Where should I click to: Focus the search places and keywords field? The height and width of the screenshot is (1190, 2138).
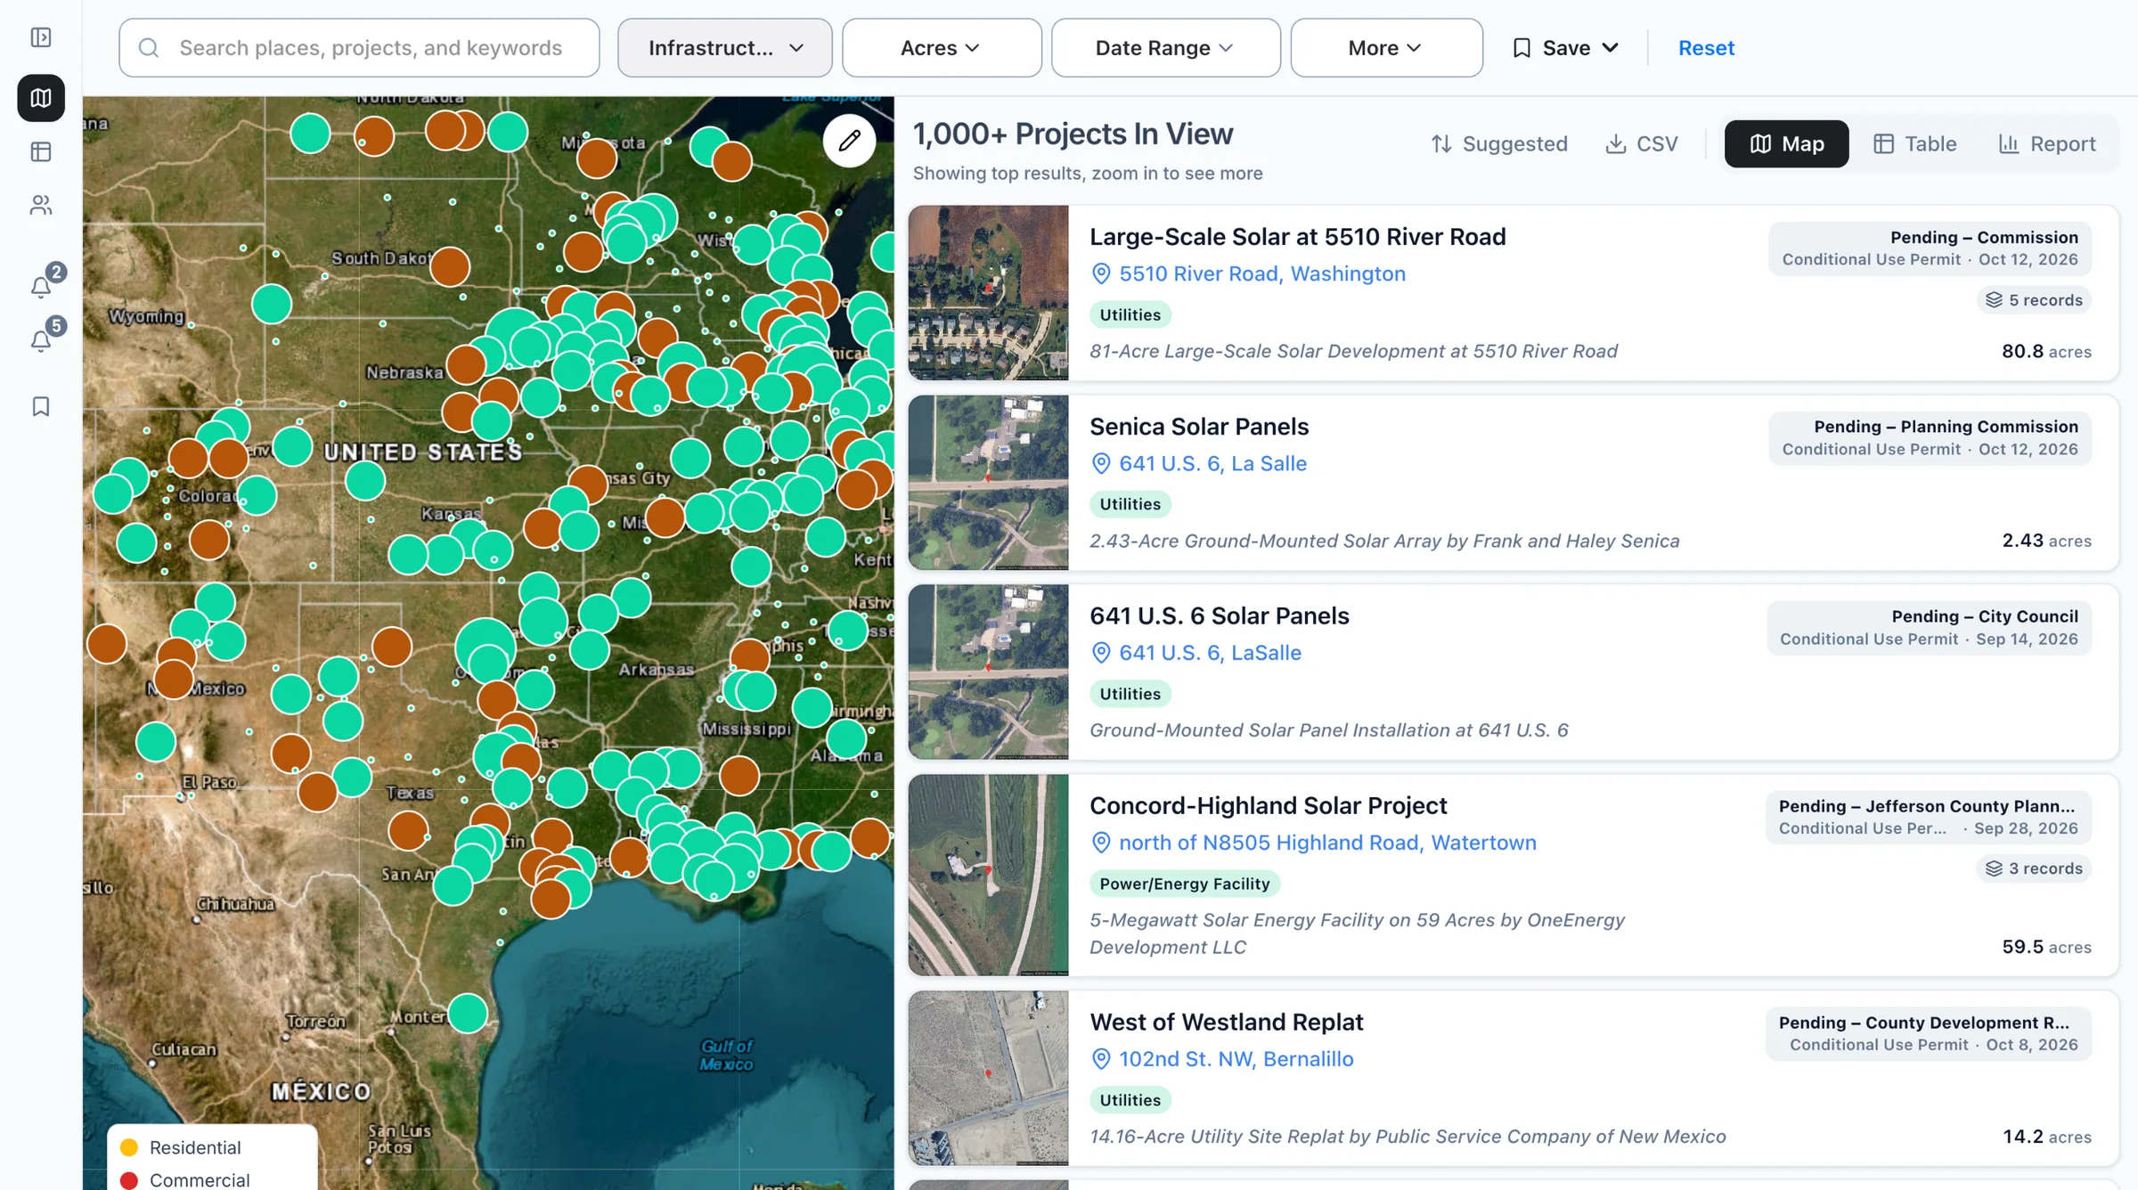[359, 48]
